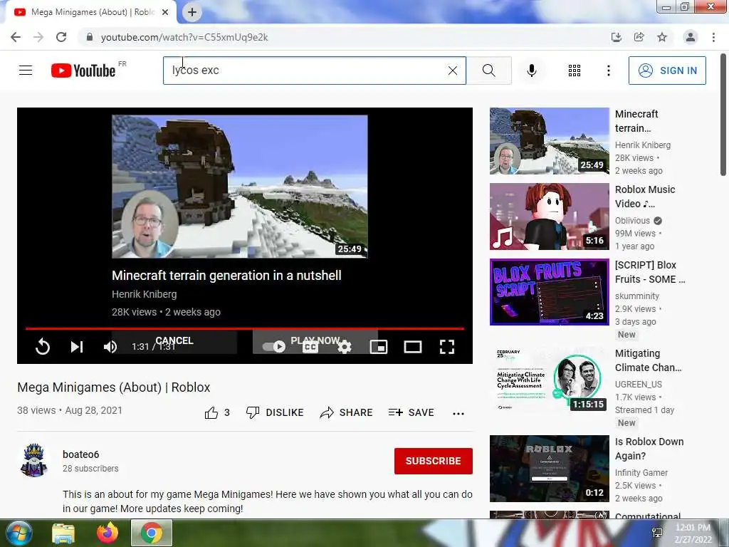The height and width of the screenshot is (547, 729).
Task: Open Chrome install/download icon in address bar
Action: 616,37
